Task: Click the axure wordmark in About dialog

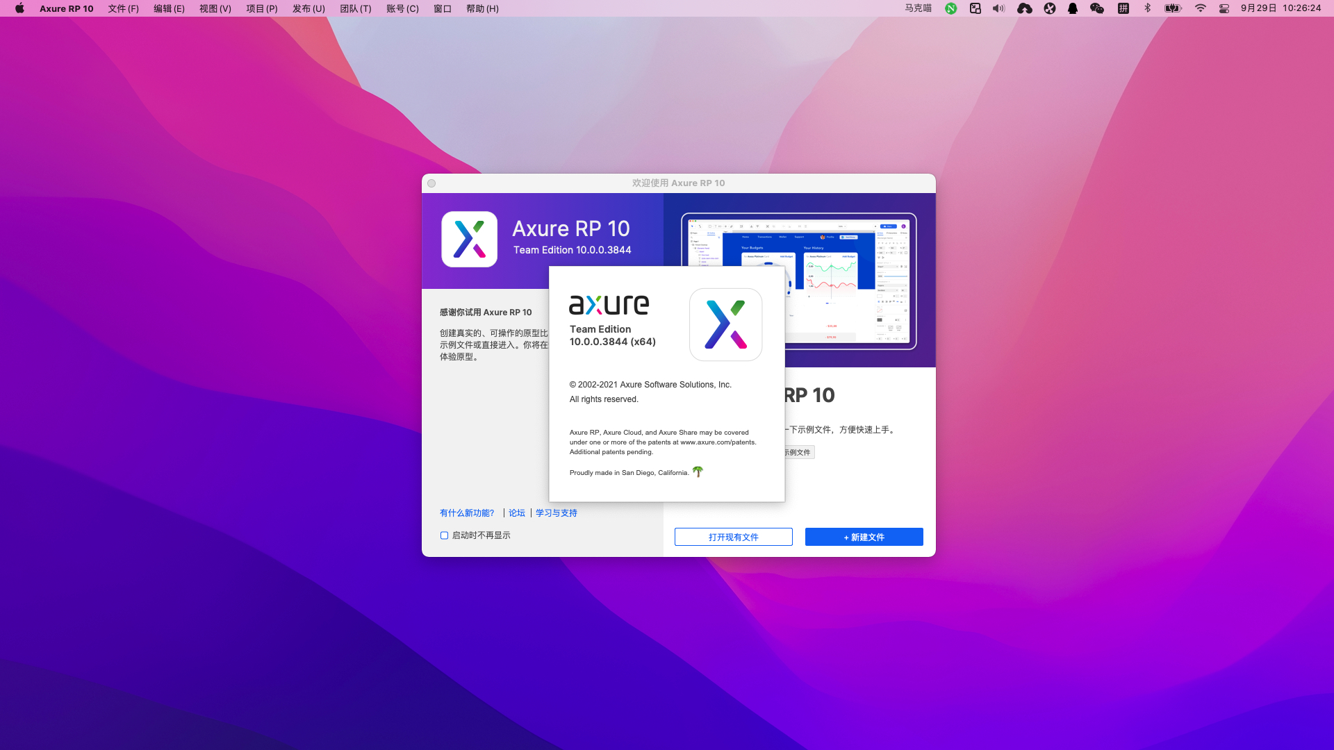Action: [x=609, y=304]
